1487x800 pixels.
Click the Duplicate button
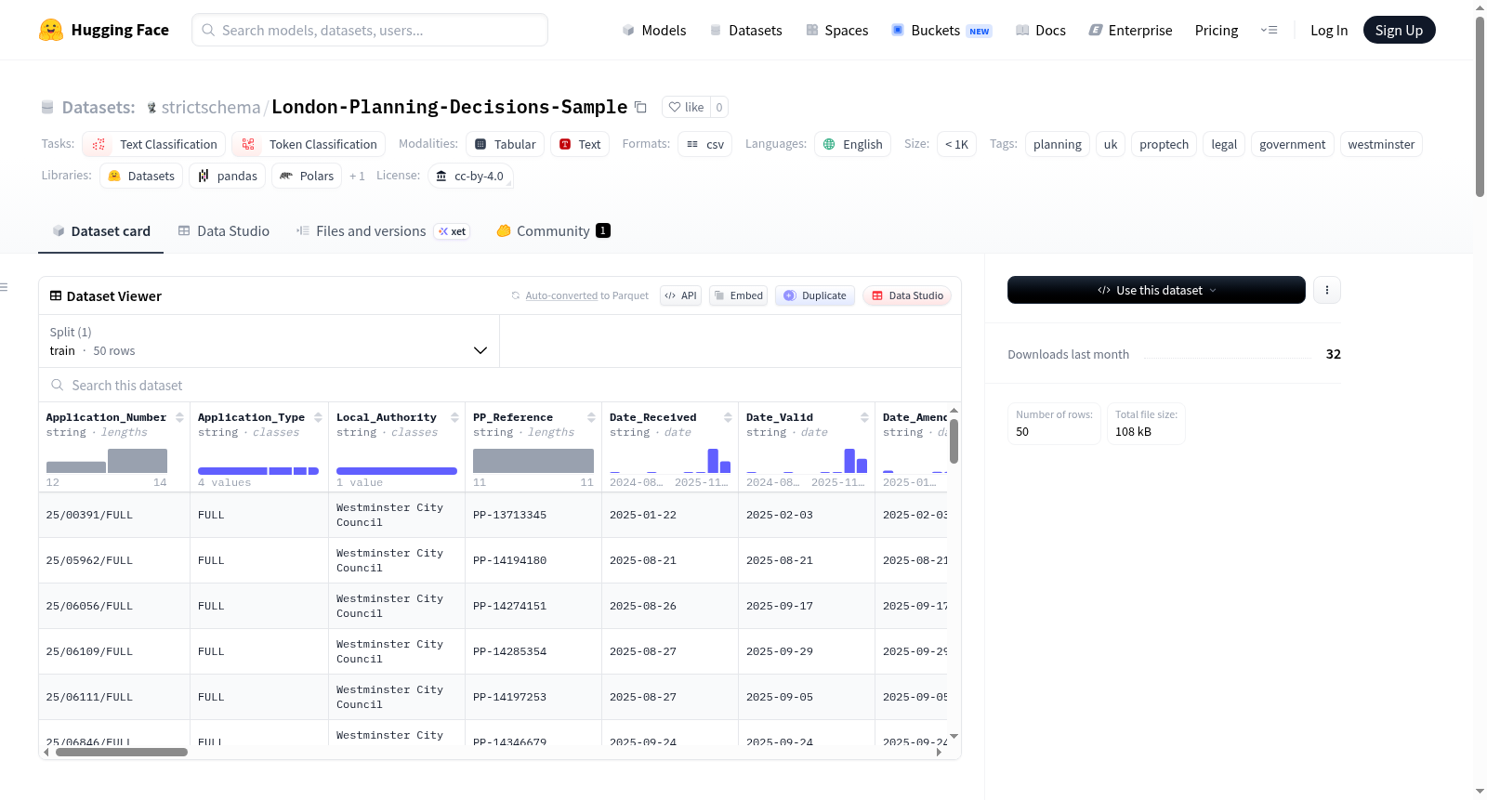815,295
